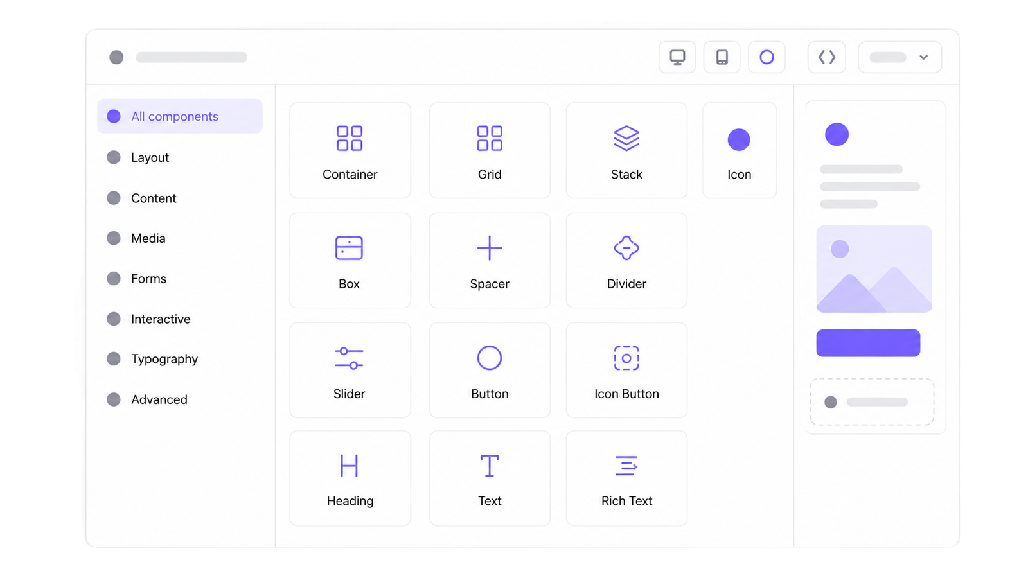Click the purple button in preview panel
This screenshot has height=578, width=1028.
[868, 343]
